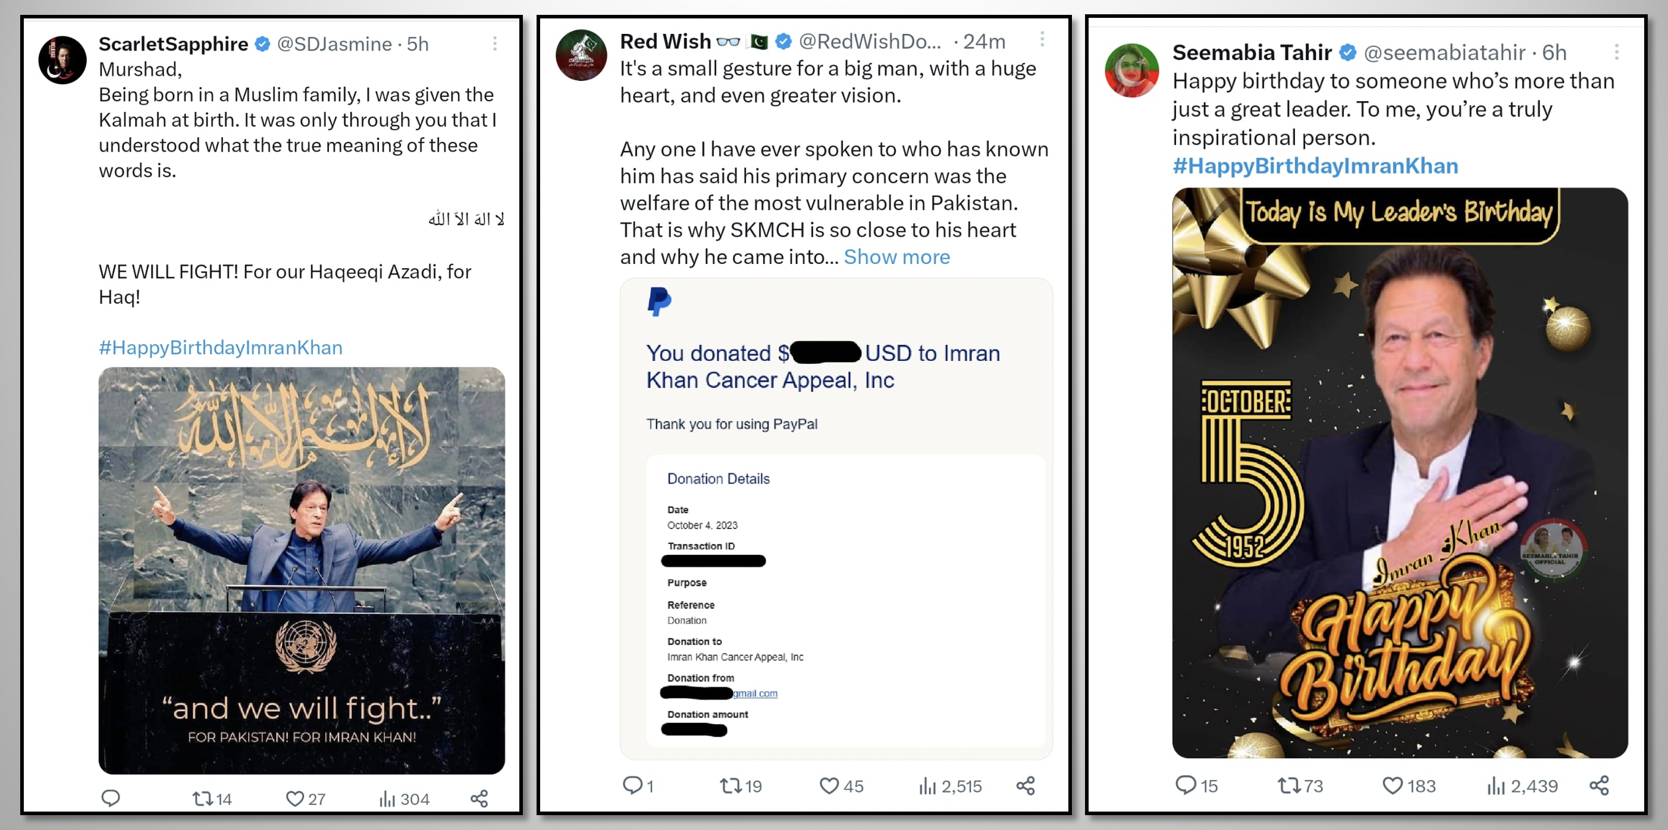Share the Red Wish tweet
The image size is (1668, 830).
(x=1026, y=786)
